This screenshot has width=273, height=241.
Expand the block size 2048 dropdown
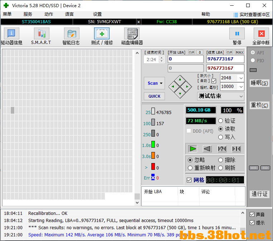pos(241,78)
